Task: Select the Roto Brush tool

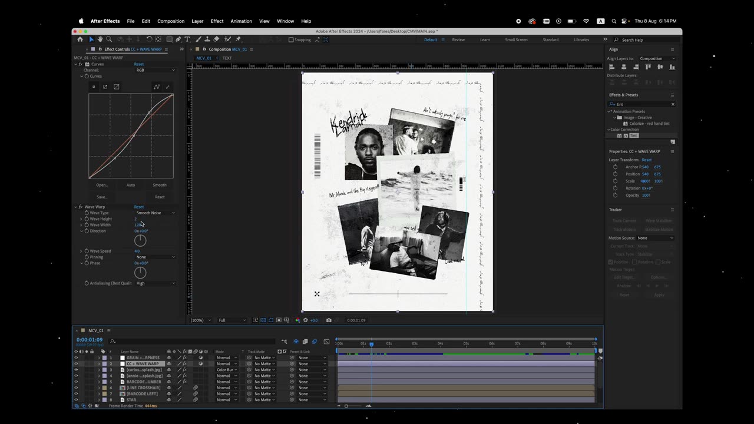Action: 227,39
